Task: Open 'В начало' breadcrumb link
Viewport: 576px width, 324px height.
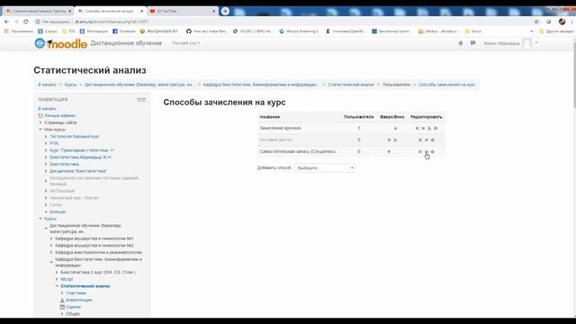Action: pyautogui.click(x=47, y=85)
